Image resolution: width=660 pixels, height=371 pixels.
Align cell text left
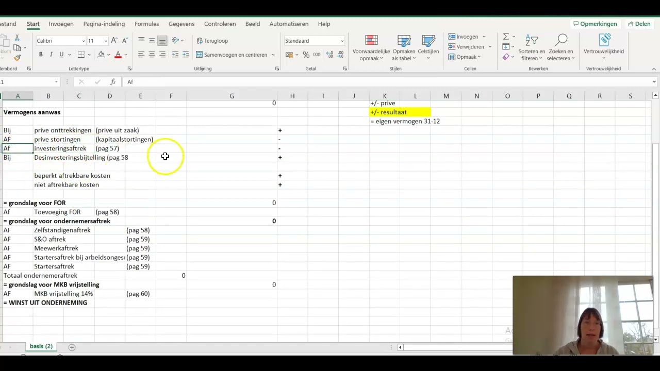click(141, 55)
